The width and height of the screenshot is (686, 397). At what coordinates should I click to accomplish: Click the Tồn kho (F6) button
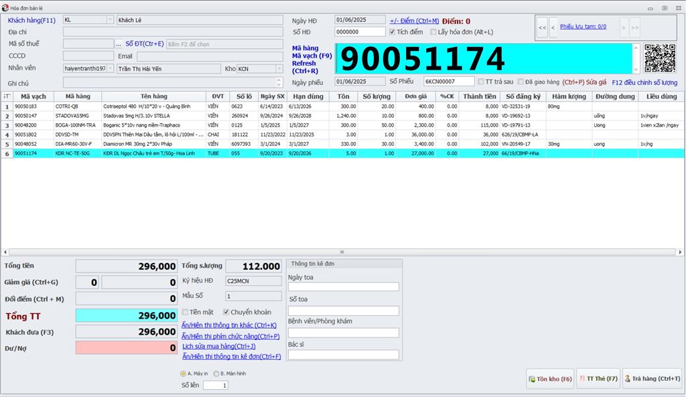click(x=550, y=379)
